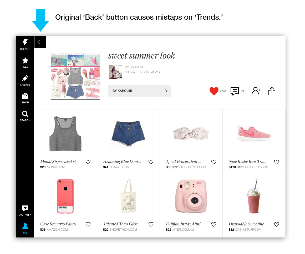Open the canvas tote bag image
The image size is (305, 254).
[128, 196]
